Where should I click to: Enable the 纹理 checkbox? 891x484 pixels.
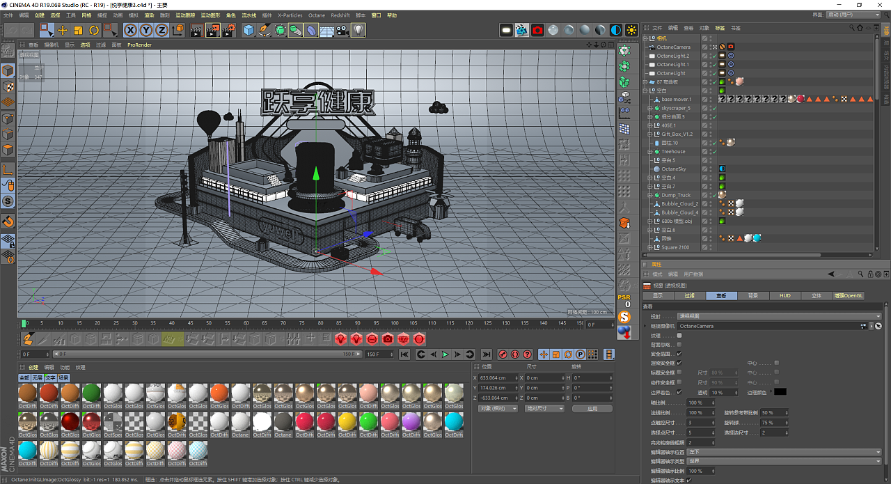[x=679, y=336]
